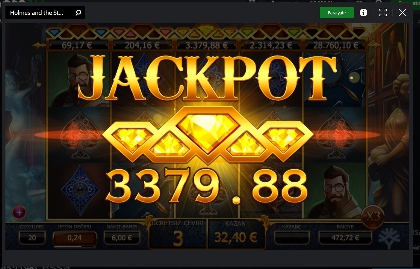Click the Kazan 32,40 € display

[x=235, y=238]
